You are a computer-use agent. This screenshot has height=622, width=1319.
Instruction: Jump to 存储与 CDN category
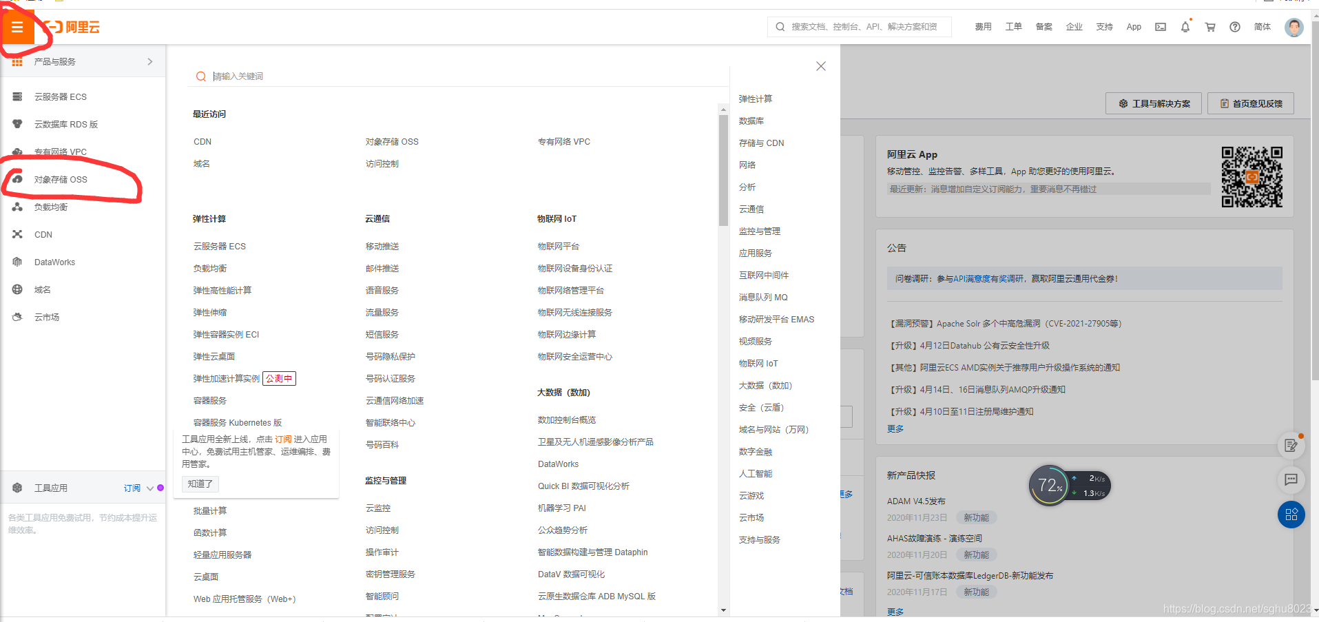coord(761,143)
